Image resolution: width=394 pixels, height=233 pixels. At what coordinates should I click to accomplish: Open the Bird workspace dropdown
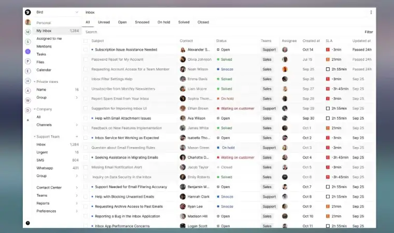(77, 12)
